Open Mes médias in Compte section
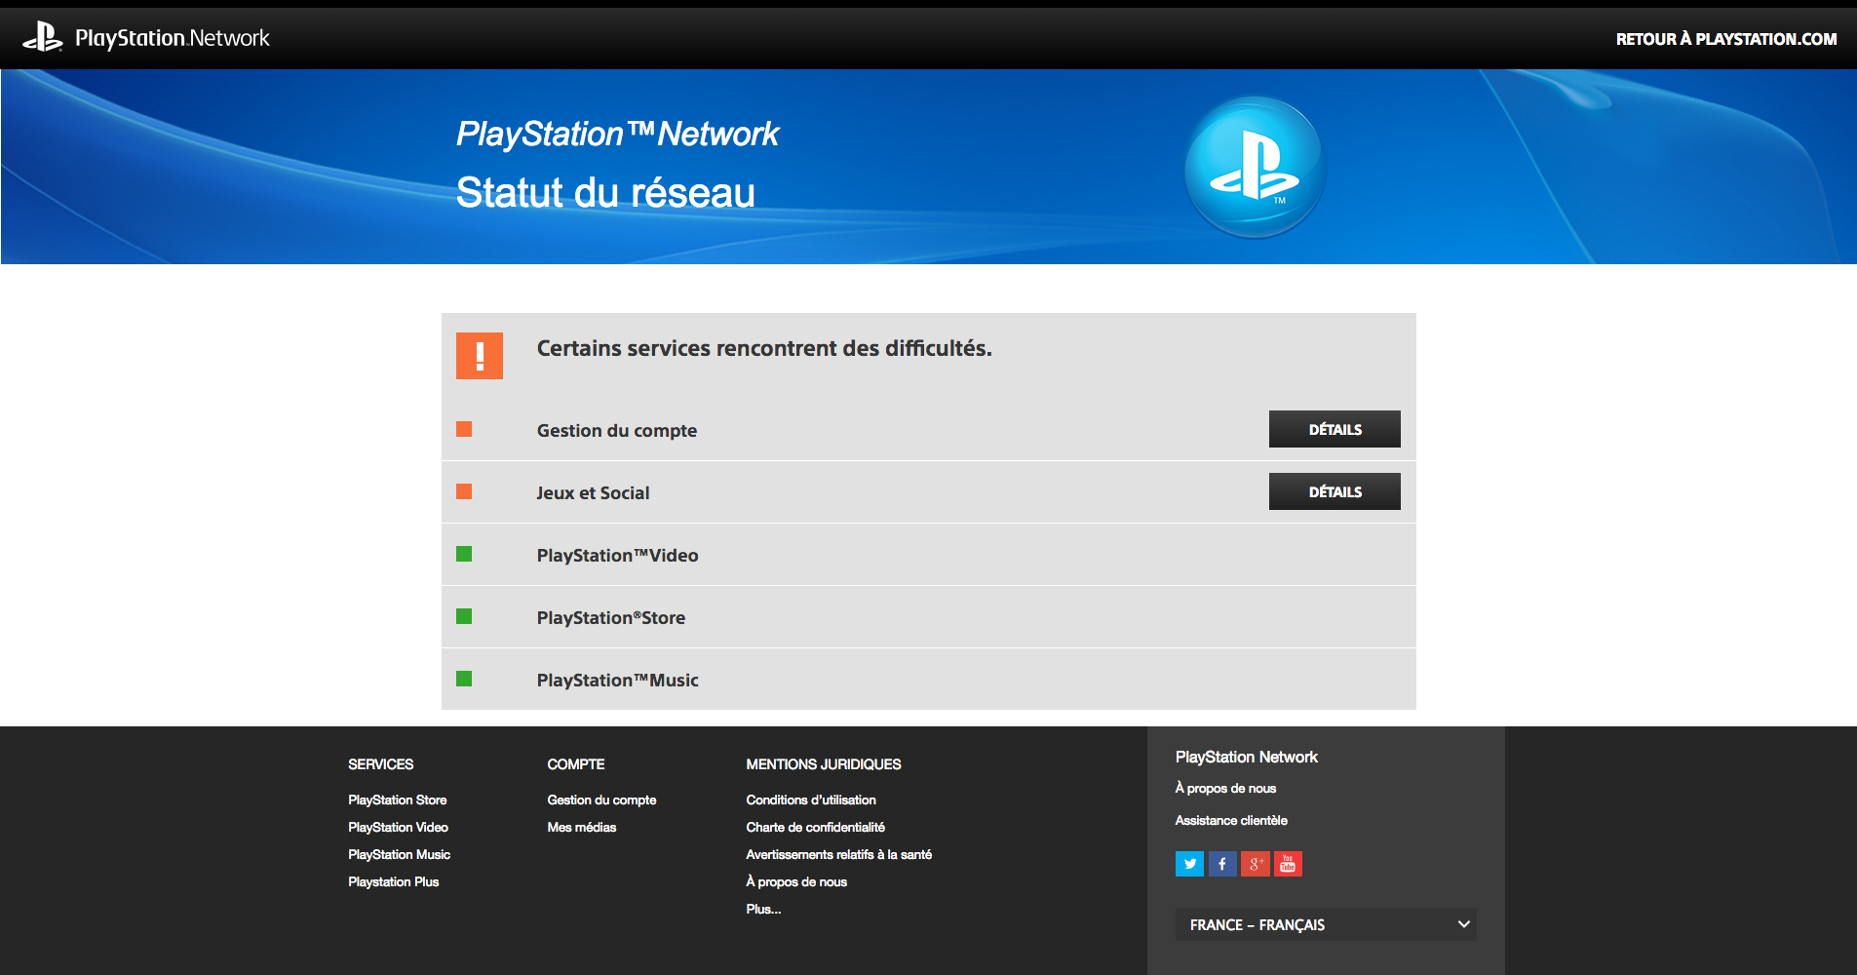Image resolution: width=1857 pixels, height=975 pixels. (581, 827)
